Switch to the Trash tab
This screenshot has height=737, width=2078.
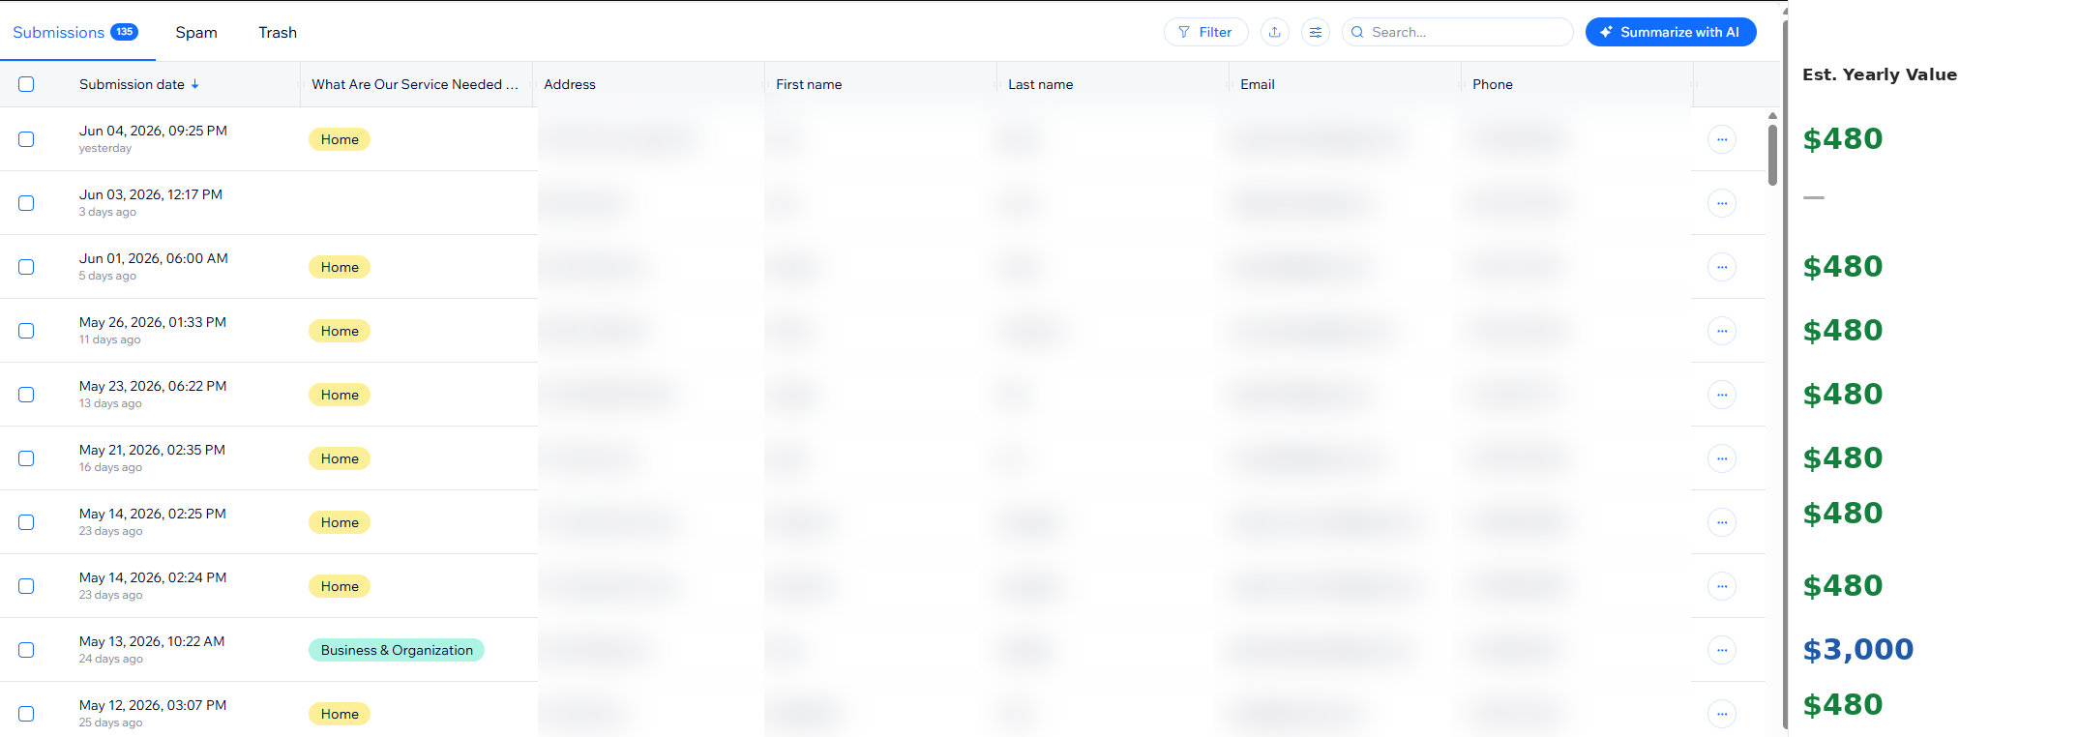click(x=278, y=32)
